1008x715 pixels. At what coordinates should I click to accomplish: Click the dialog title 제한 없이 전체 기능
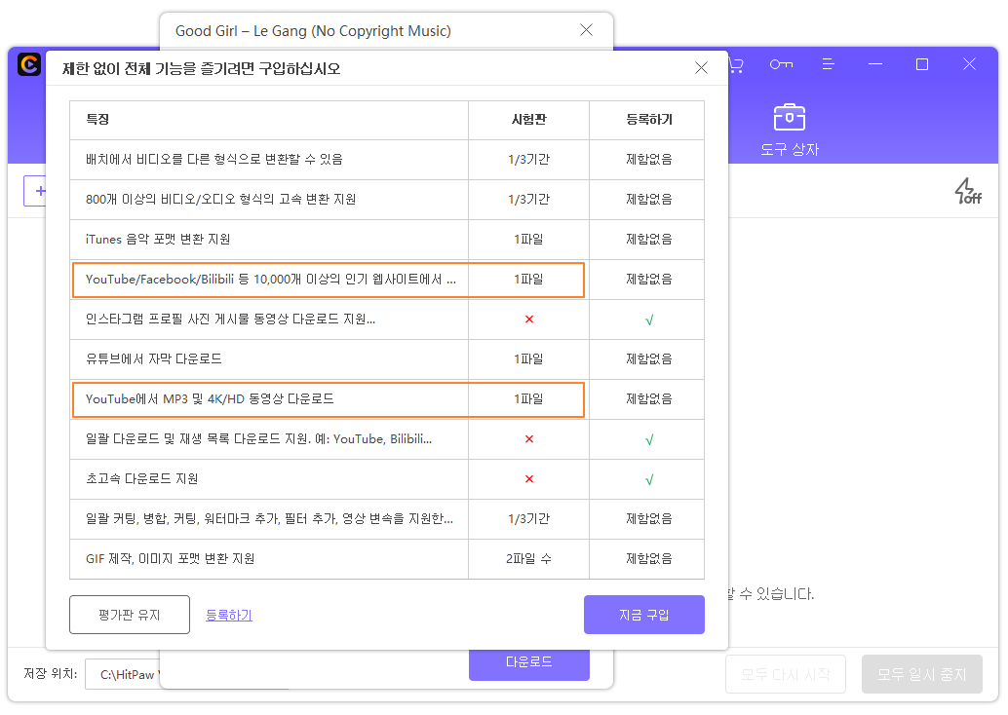click(x=201, y=69)
